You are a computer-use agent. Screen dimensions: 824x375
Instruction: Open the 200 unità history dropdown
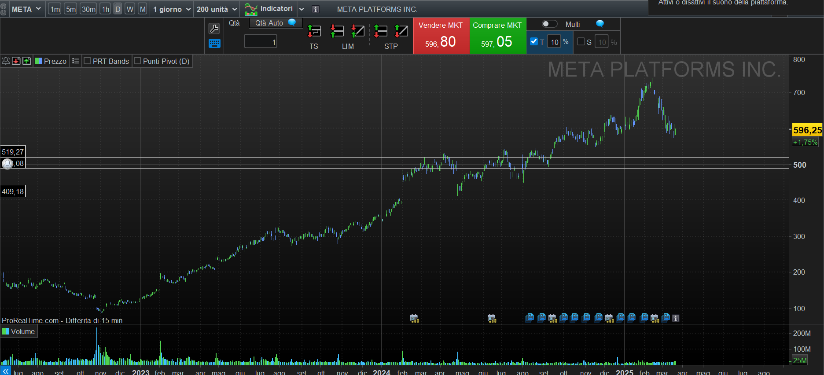click(217, 9)
